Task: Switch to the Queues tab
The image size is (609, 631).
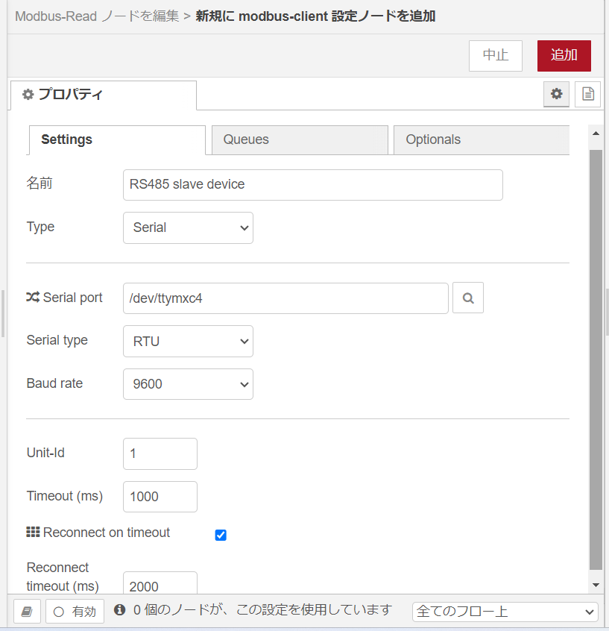Action: point(300,139)
